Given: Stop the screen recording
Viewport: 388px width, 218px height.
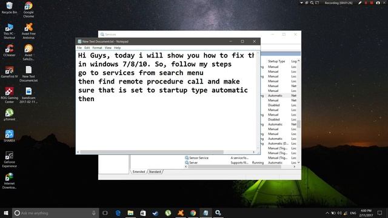Looking at the screenshot, I should [x=372, y=3].
